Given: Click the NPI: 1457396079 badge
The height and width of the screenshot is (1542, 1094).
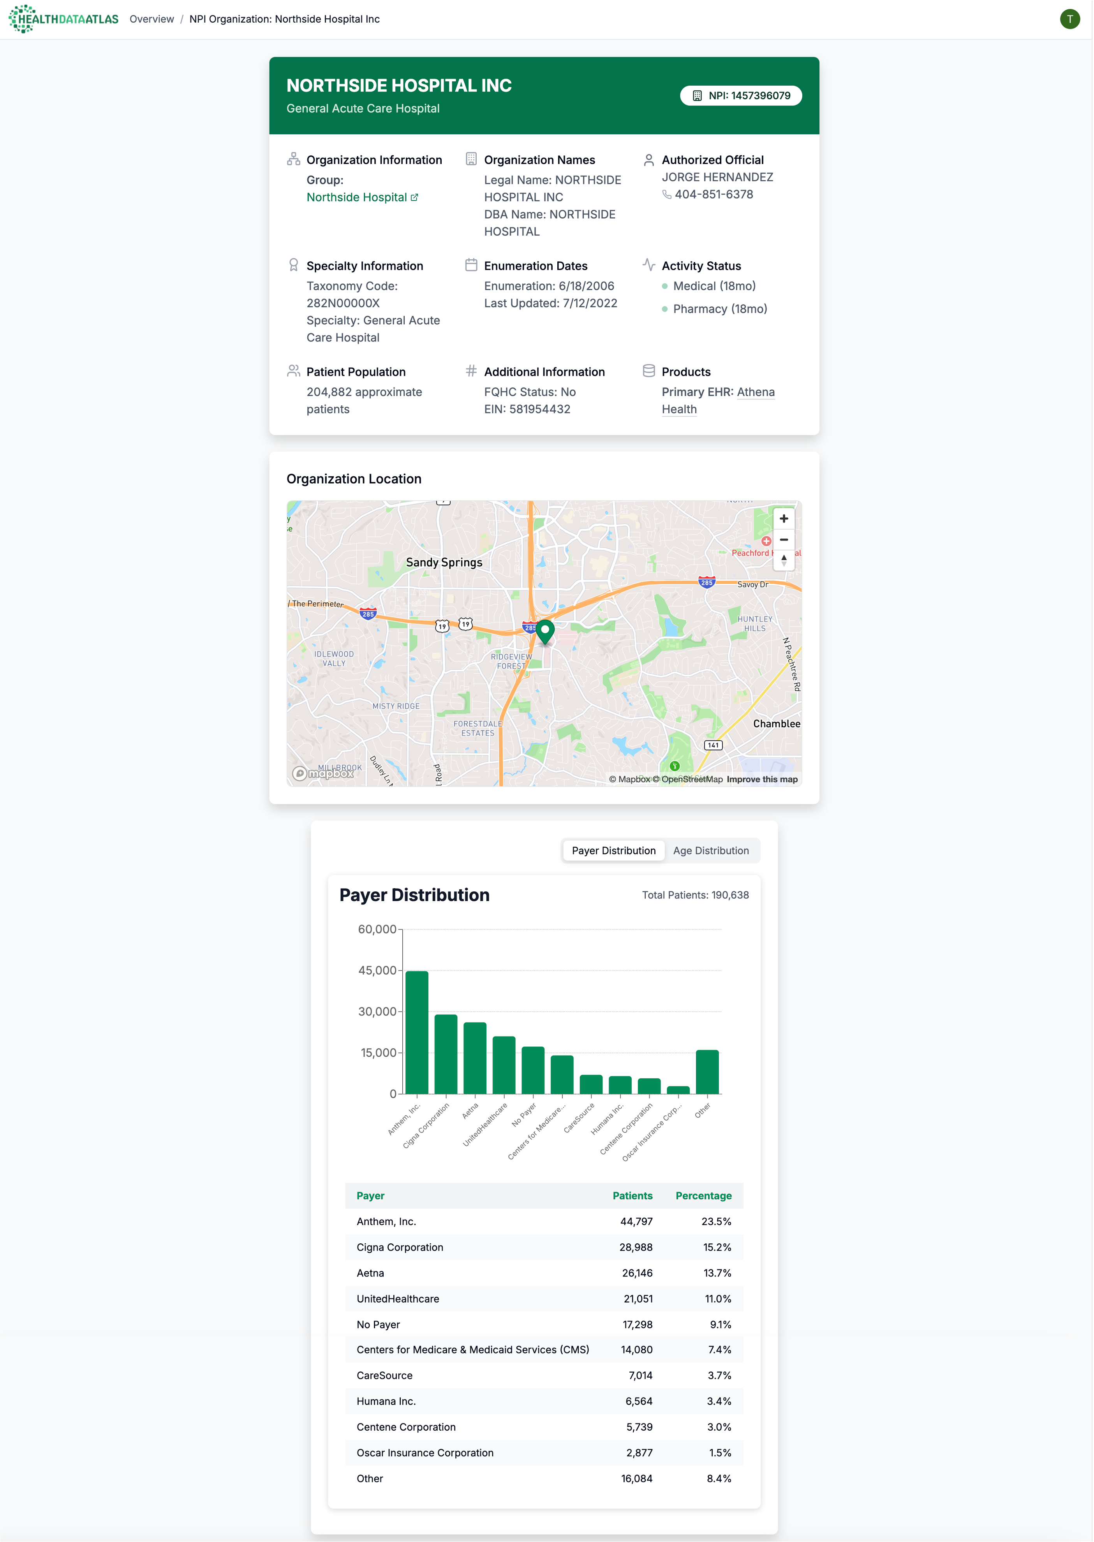Looking at the screenshot, I should 740,96.
